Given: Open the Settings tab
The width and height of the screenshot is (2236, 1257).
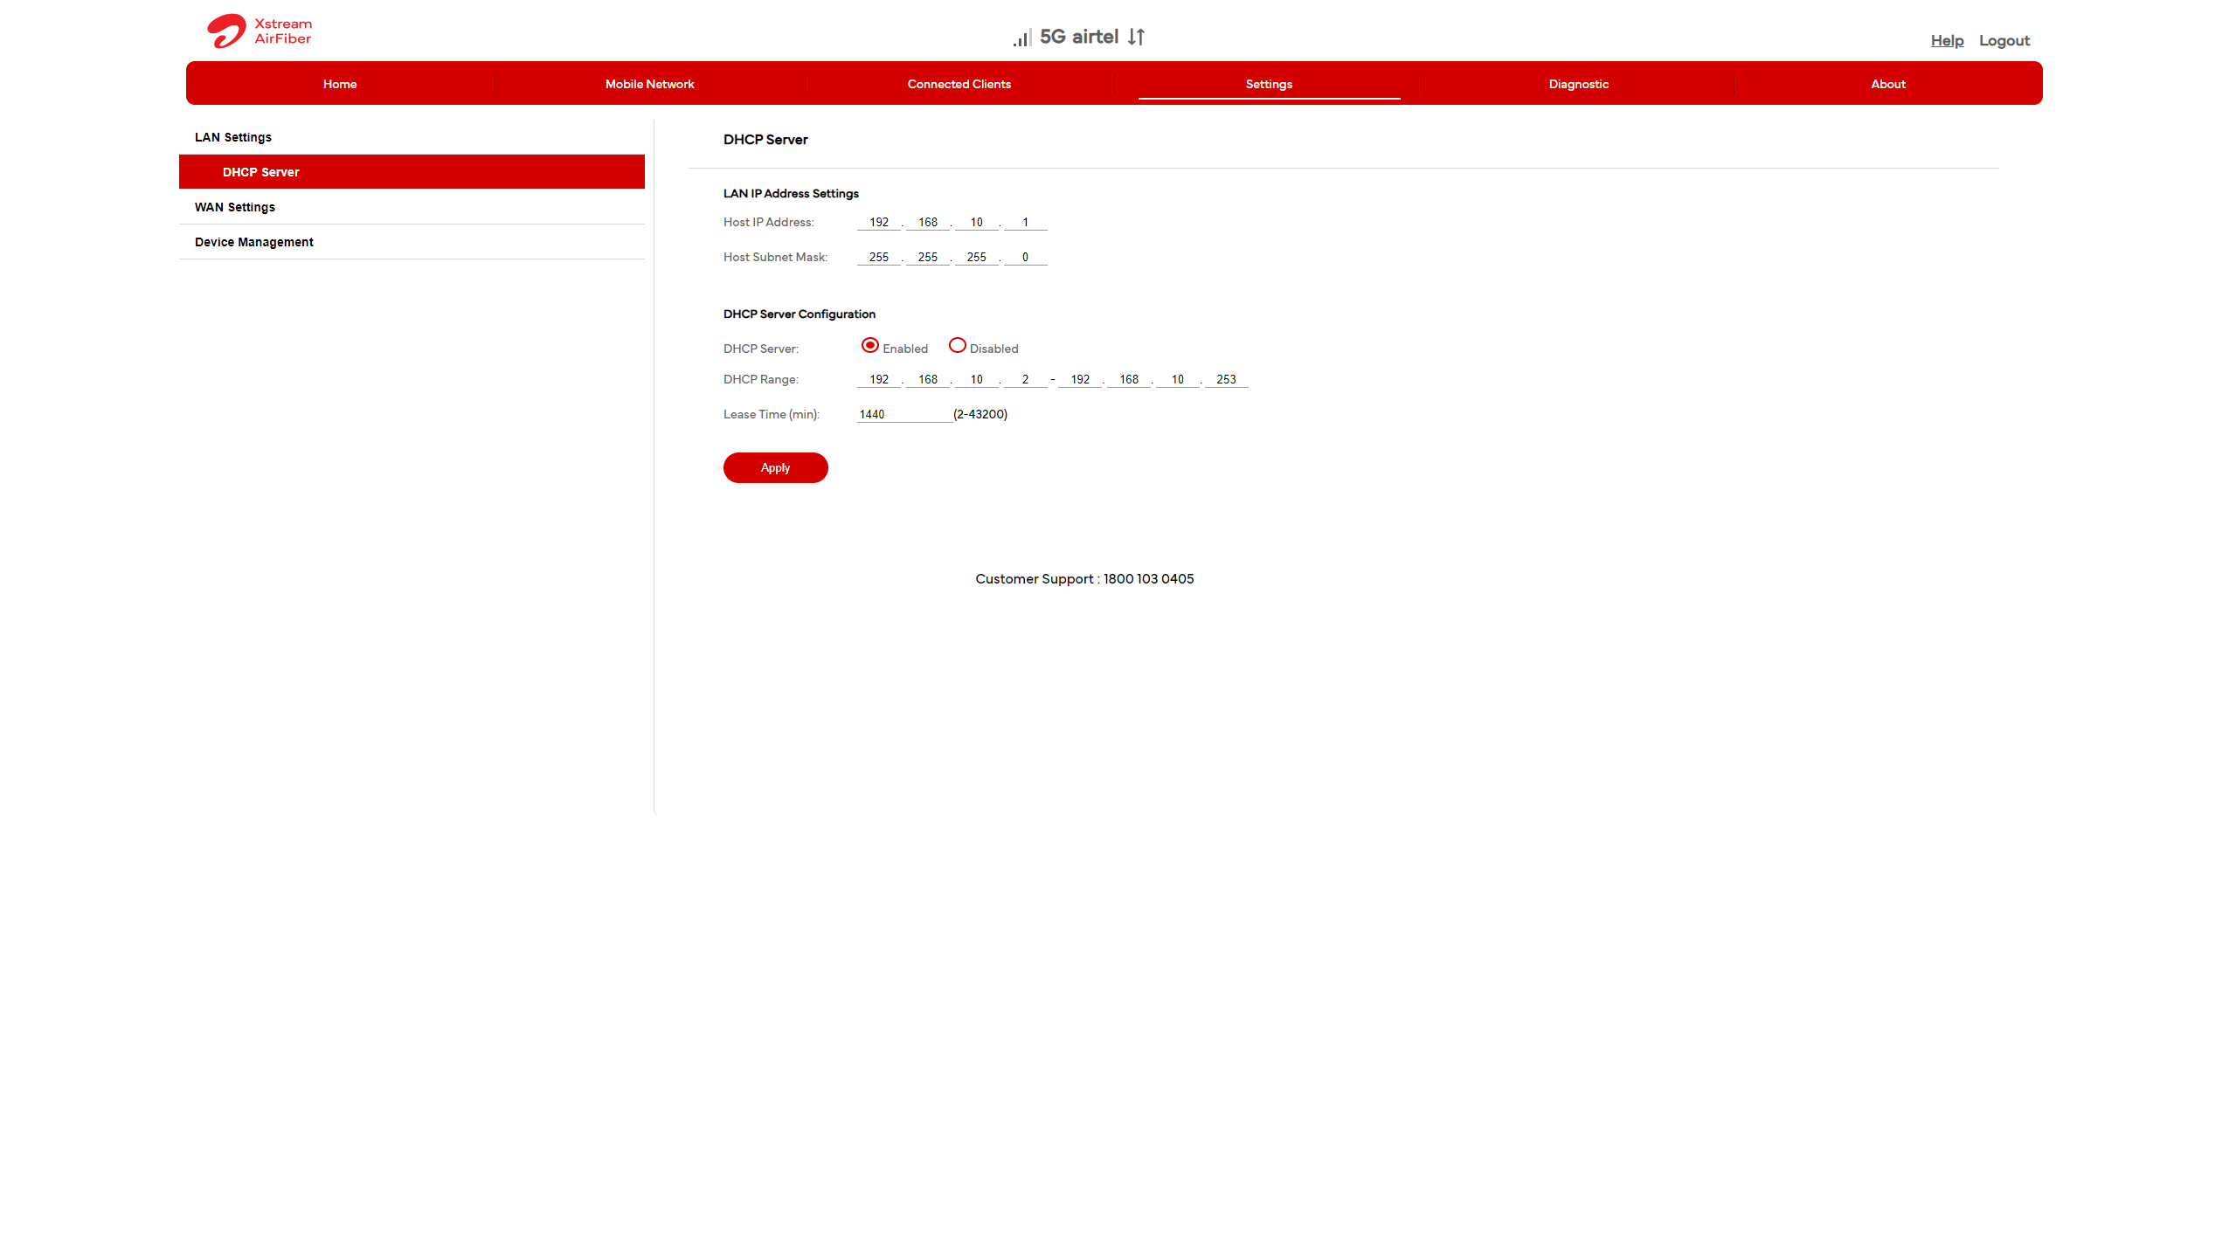Looking at the screenshot, I should point(1269,84).
